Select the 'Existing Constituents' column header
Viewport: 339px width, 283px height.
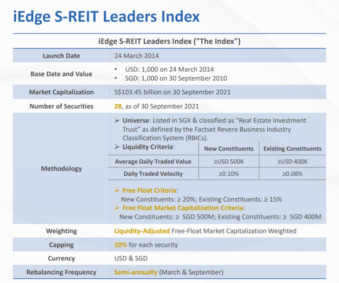click(x=292, y=149)
